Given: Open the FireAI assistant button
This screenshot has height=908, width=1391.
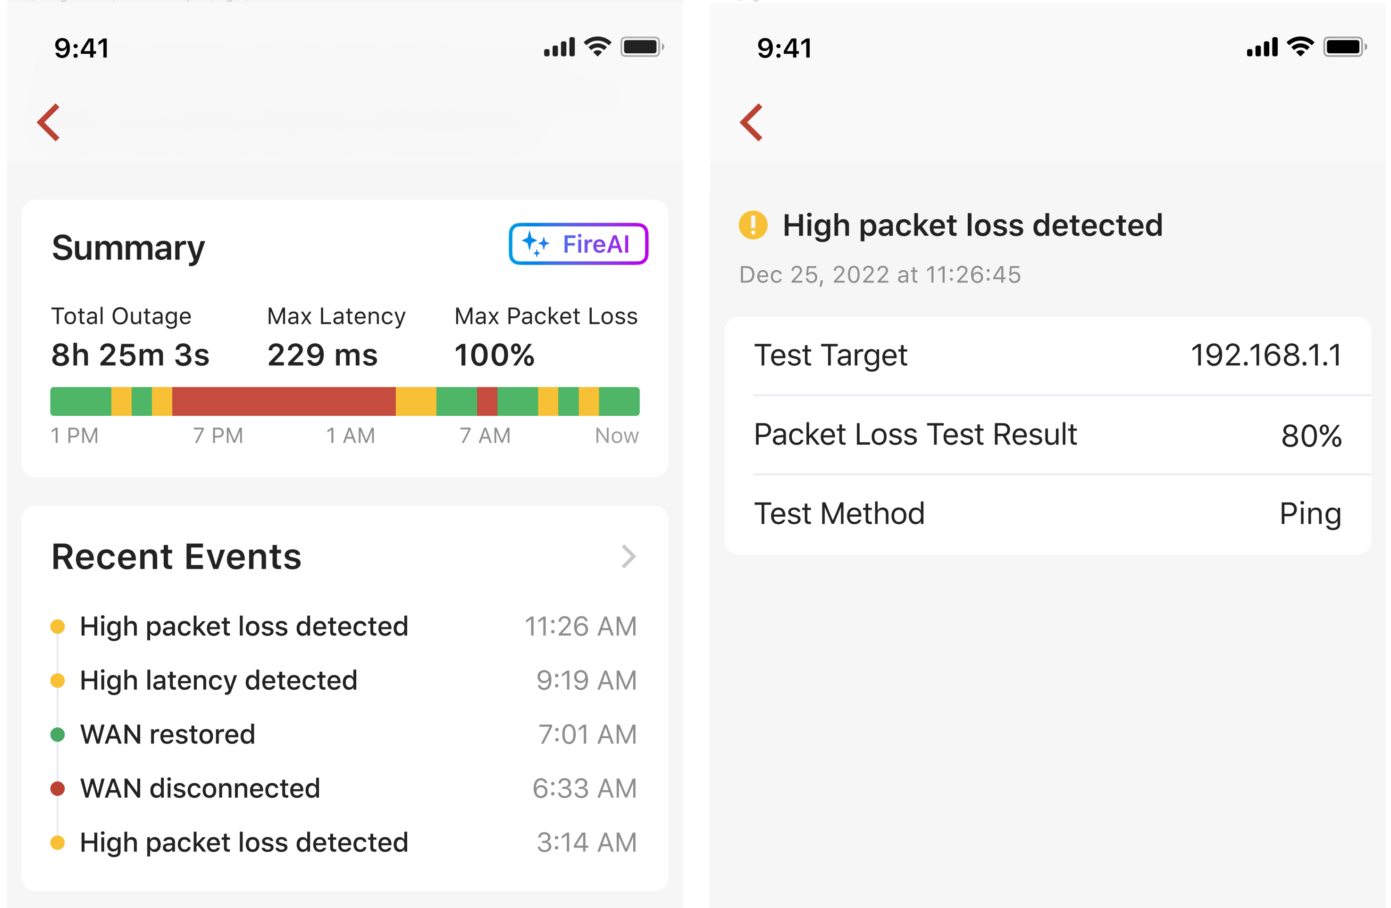Looking at the screenshot, I should point(578,244).
